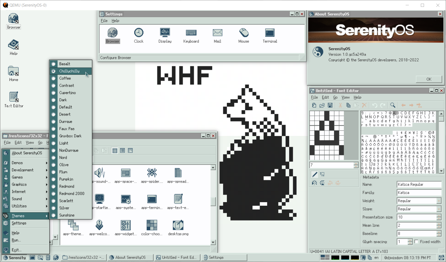The image size is (446, 262).
Task: Click OK in About SerenityOS dialog
Action: (429, 79)
